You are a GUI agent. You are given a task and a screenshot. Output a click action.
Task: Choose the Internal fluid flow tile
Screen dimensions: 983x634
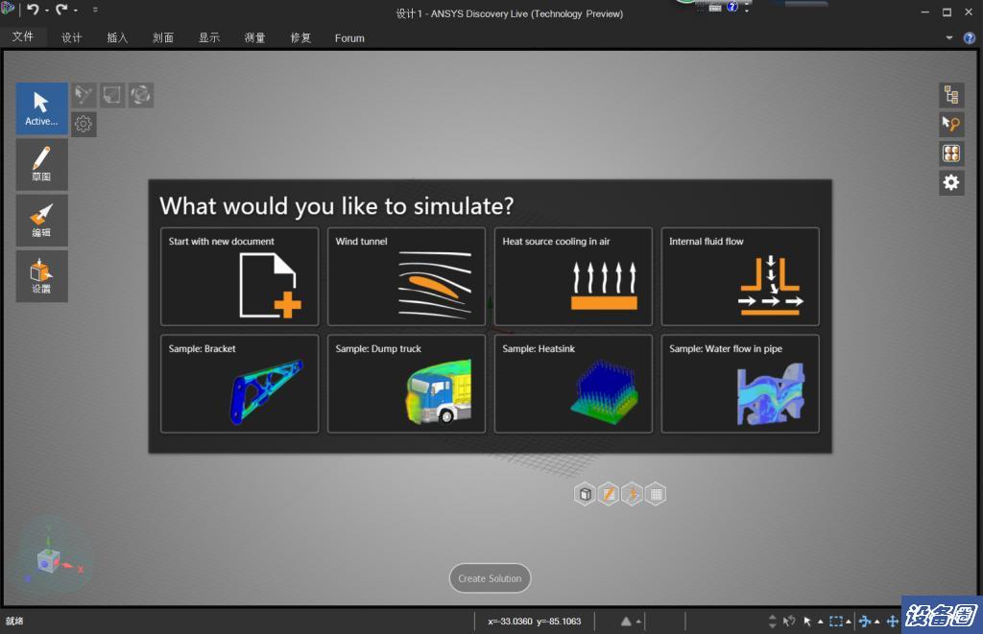[740, 276]
